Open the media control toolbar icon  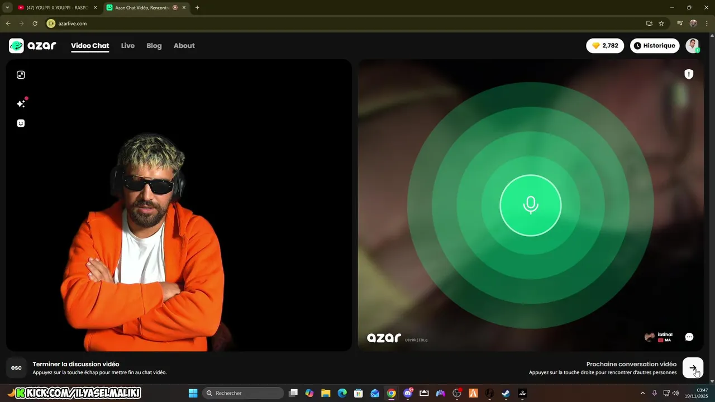[x=680, y=23]
